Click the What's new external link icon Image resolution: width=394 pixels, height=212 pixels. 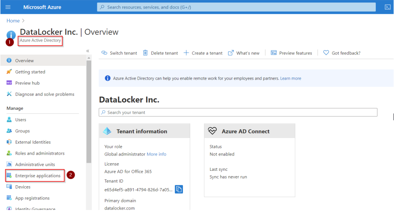coord(231,53)
